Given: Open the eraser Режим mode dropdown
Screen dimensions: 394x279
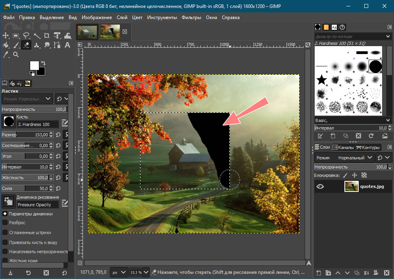Looking at the screenshot, I should click(27, 99).
